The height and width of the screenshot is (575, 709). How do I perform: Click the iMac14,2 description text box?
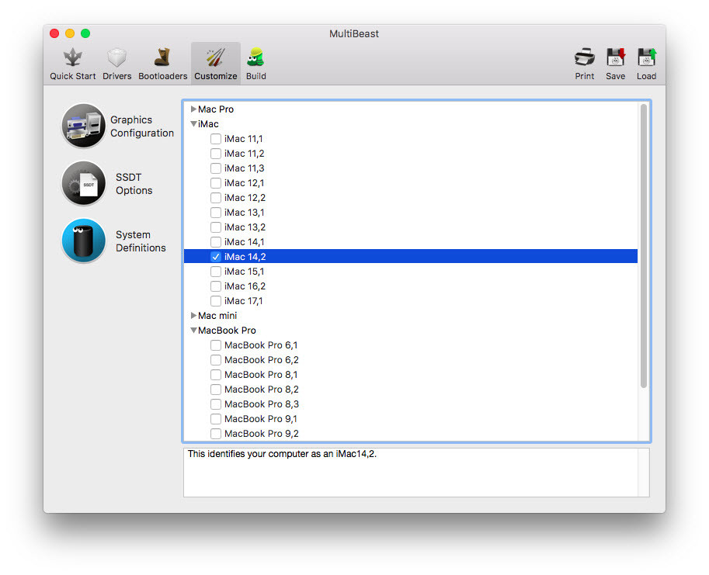pos(416,473)
